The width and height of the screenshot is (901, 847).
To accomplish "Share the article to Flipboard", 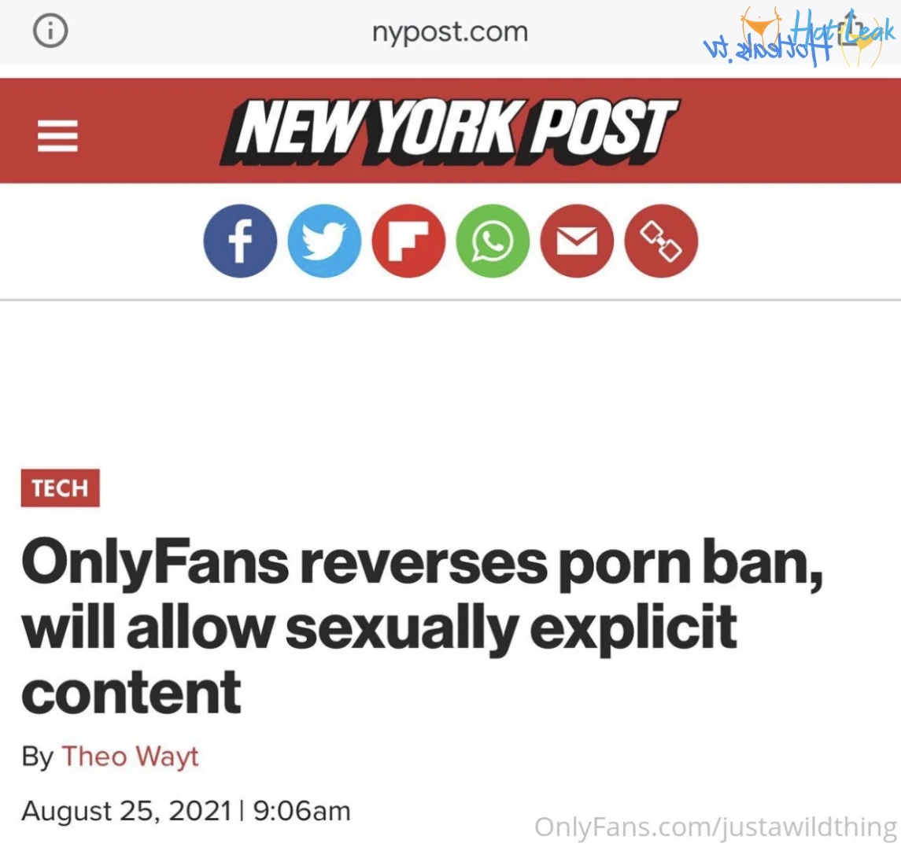I will (x=408, y=241).
